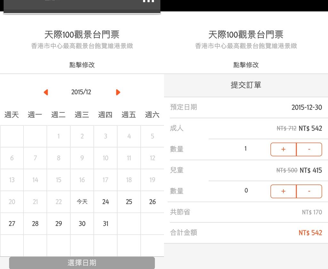Go to previous month with left arrow
328x269 pixels.
(46, 92)
